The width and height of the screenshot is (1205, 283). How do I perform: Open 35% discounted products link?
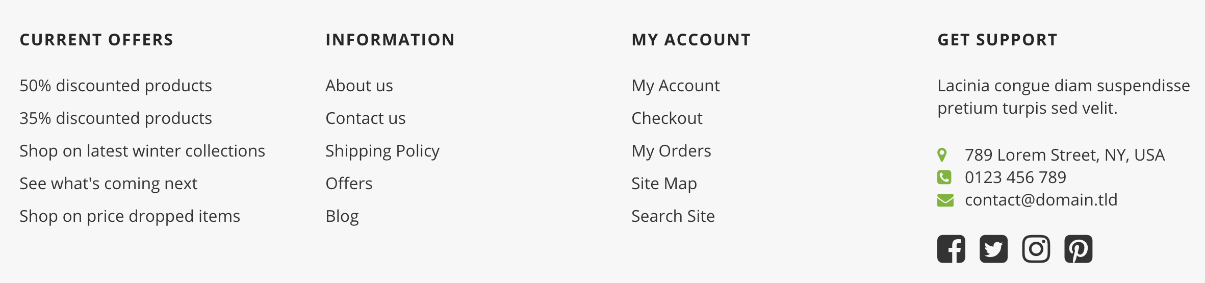116,118
